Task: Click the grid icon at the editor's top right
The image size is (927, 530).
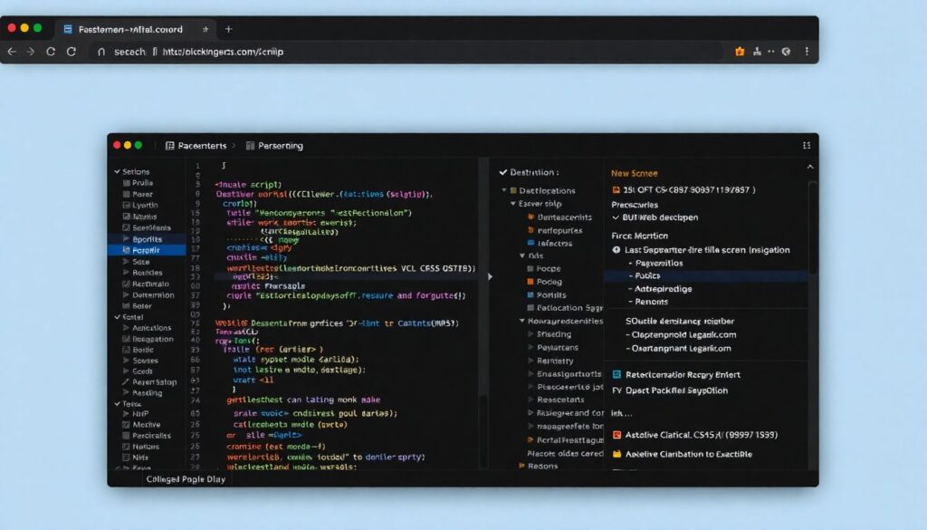Action: 806,145
